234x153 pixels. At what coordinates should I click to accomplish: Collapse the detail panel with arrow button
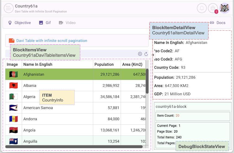[153, 55]
